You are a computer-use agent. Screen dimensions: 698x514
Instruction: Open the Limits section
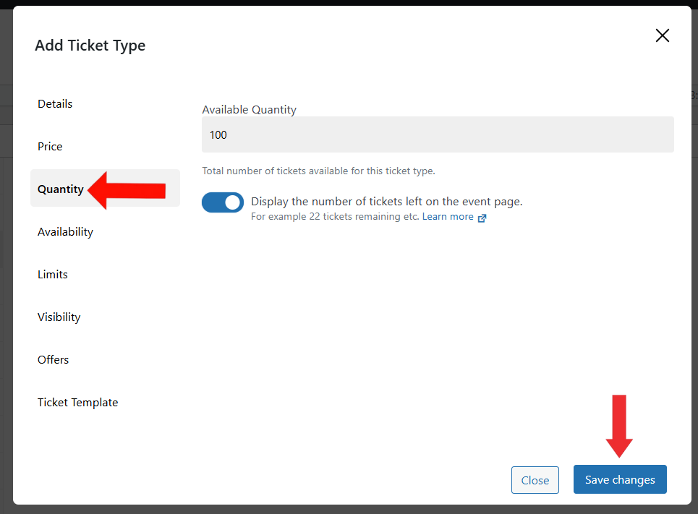tap(53, 275)
